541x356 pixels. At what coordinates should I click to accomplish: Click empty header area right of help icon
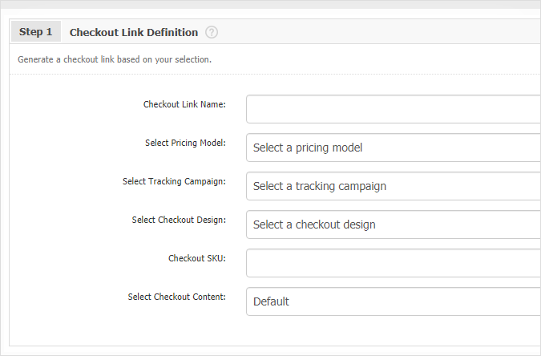(x=377, y=33)
